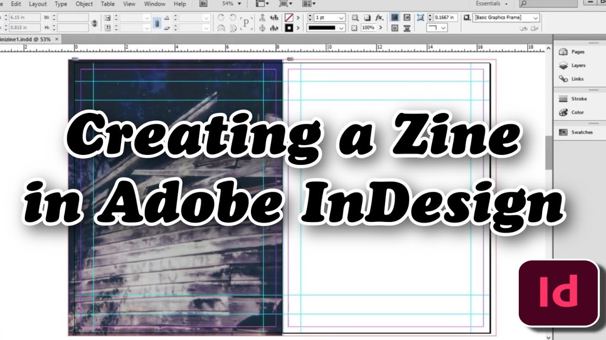Viewport: 606px width, 340px height.
Task: Open the Scale X percentage dropdown
Action: (146, 17)
